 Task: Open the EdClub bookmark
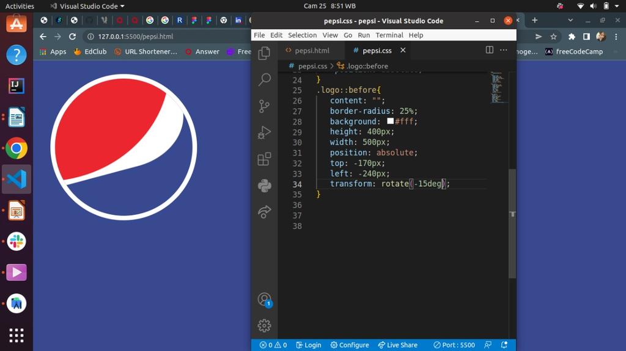(x=90, y=51)
